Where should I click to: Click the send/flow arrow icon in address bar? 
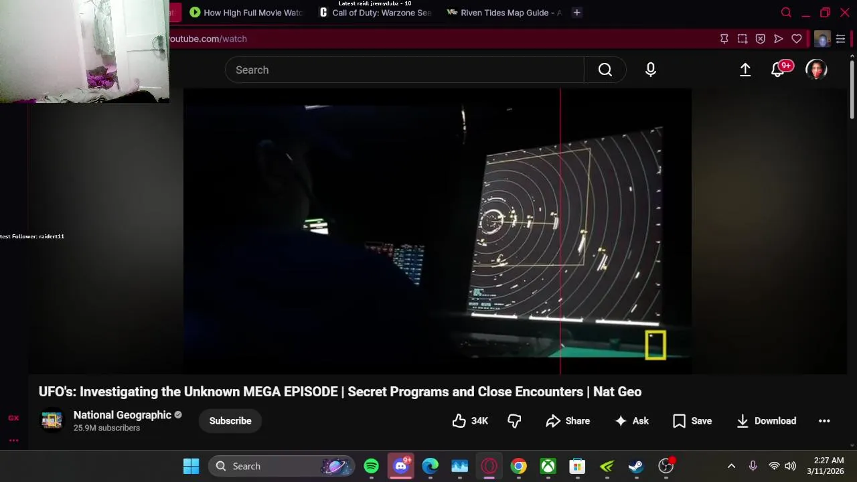click(779, 39)
